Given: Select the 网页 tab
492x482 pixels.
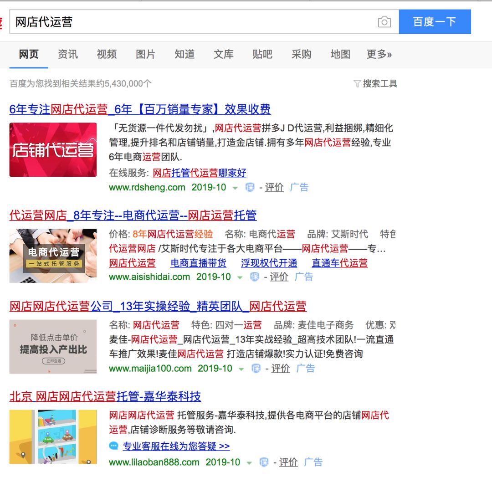Looking at the screenshot, I should point(29,54).
